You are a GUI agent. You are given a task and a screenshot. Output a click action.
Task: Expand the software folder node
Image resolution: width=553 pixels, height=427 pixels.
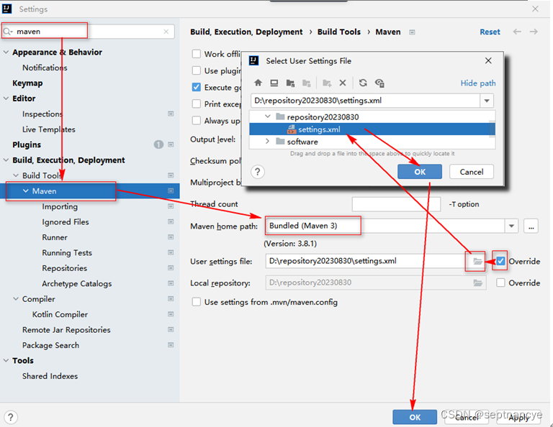point(267,142)
